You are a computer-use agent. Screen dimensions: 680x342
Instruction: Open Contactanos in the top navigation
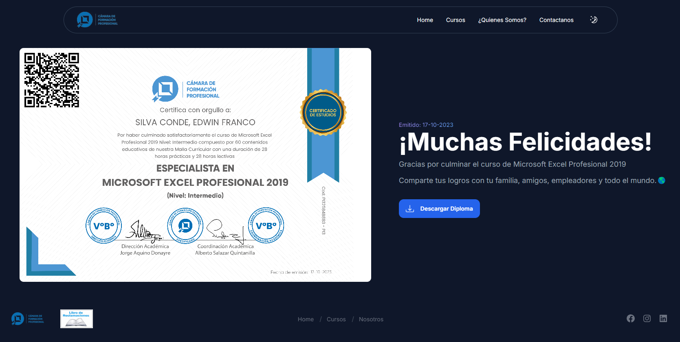[x=556, y=20]
